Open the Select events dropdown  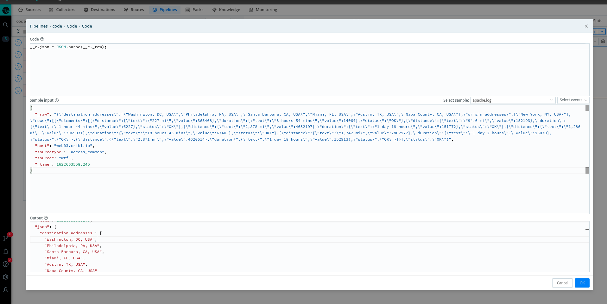573,100
